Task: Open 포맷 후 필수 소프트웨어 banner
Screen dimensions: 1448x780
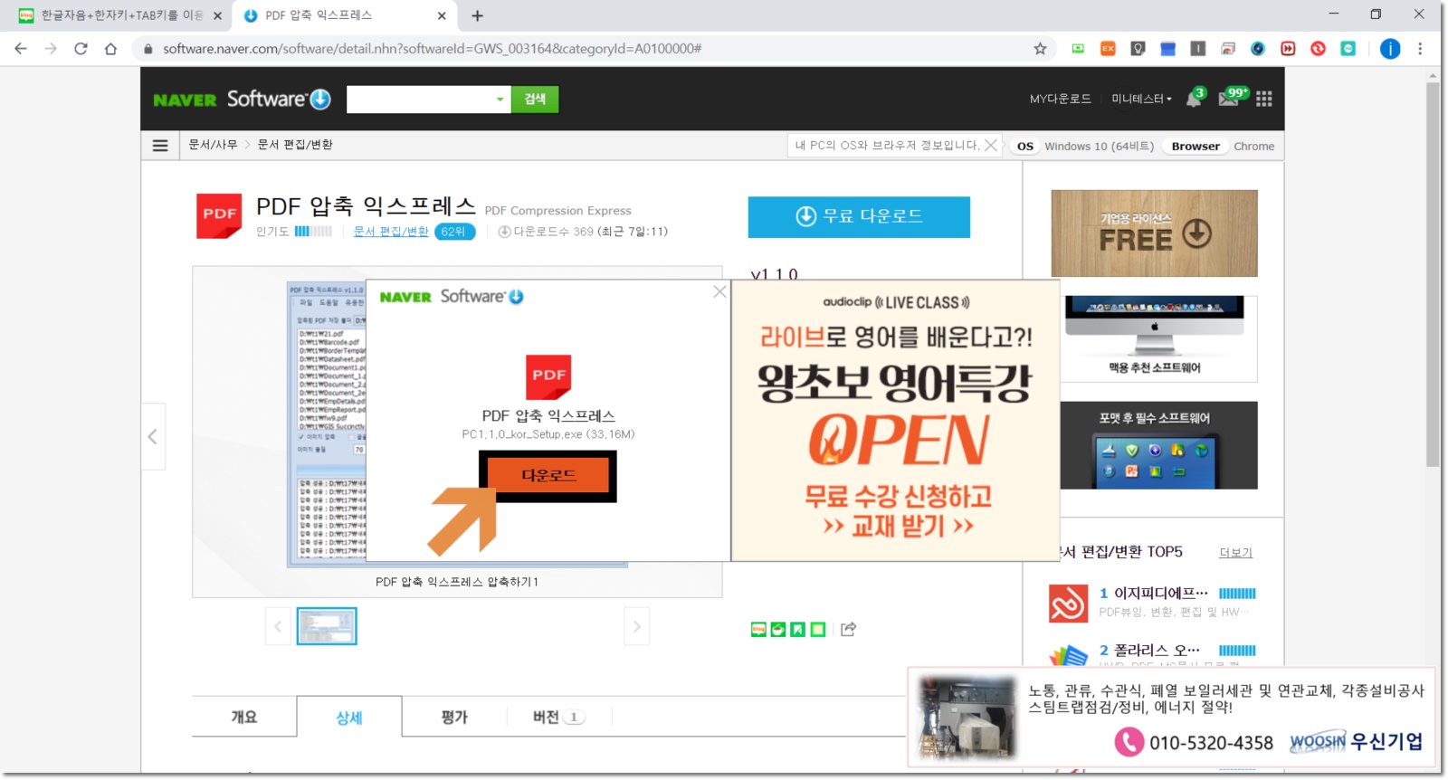Action: pos(1158,445)
